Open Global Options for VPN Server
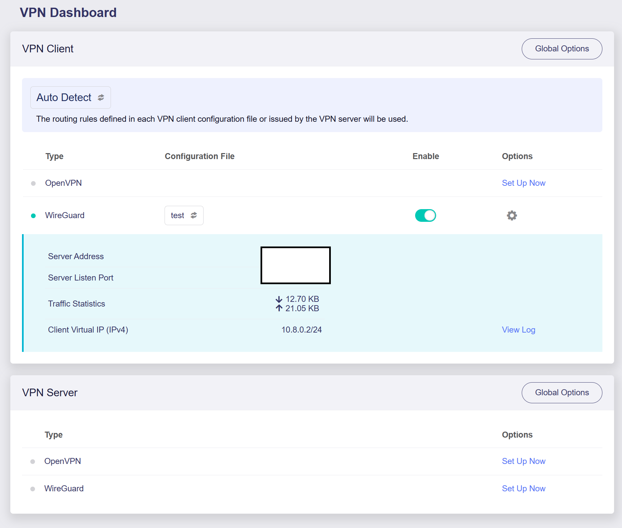Image resolution: width=622 pixels, height=528 pixels. 562,393
